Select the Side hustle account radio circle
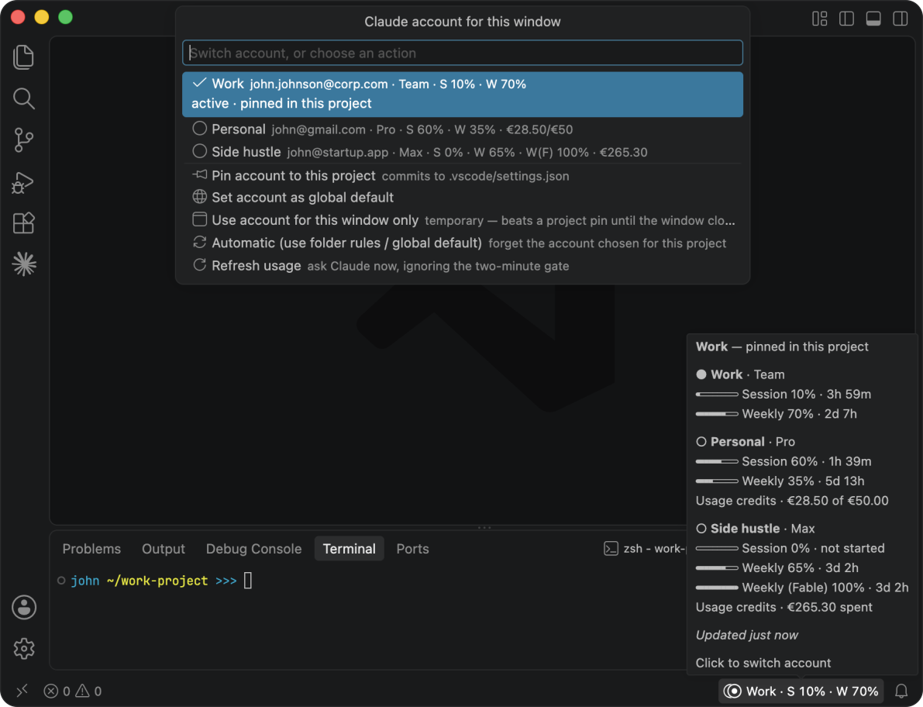The height and width of the screenshot is (707, 923). coord(199,151)
